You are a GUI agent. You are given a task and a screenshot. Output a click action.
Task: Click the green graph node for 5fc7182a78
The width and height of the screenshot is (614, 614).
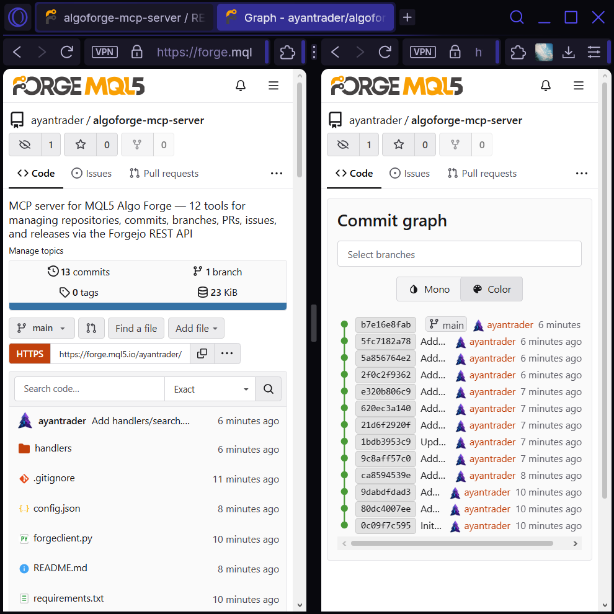[x=344, y=341]
